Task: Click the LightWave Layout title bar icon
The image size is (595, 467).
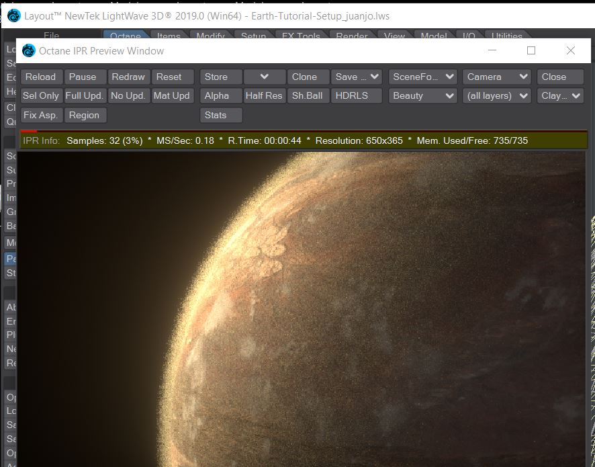Action: tap(13, 16)
